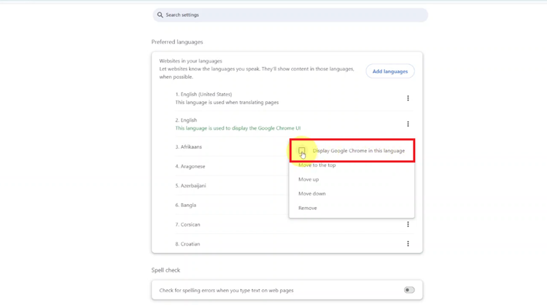Check Display Google Chrome in this language

point(302,151)
